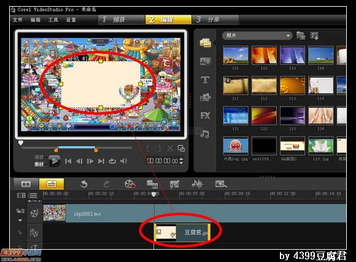This screenshot has height=262, width=356.
Task: Click the Repeat loop playback button
Action: (x=112, y=161)
